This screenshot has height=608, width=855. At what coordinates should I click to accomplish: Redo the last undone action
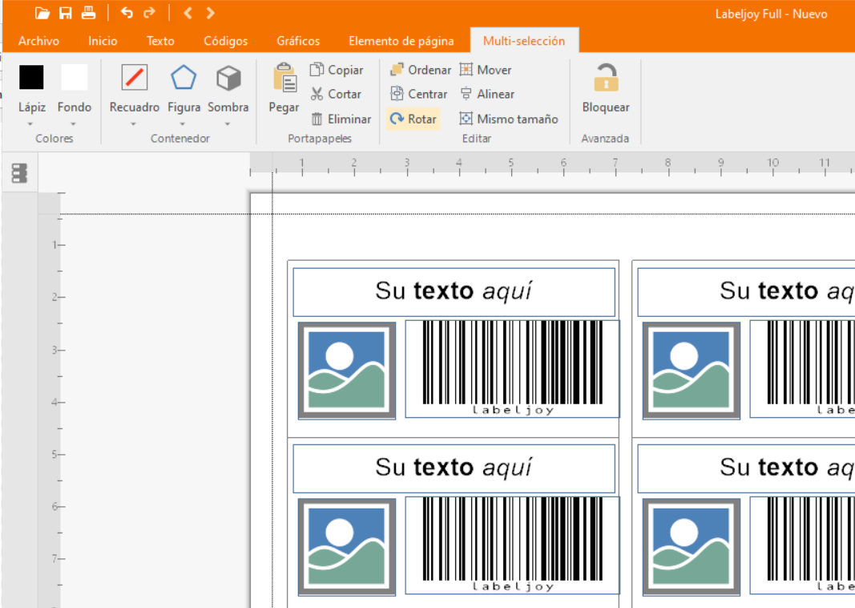(x=149, y=13)
